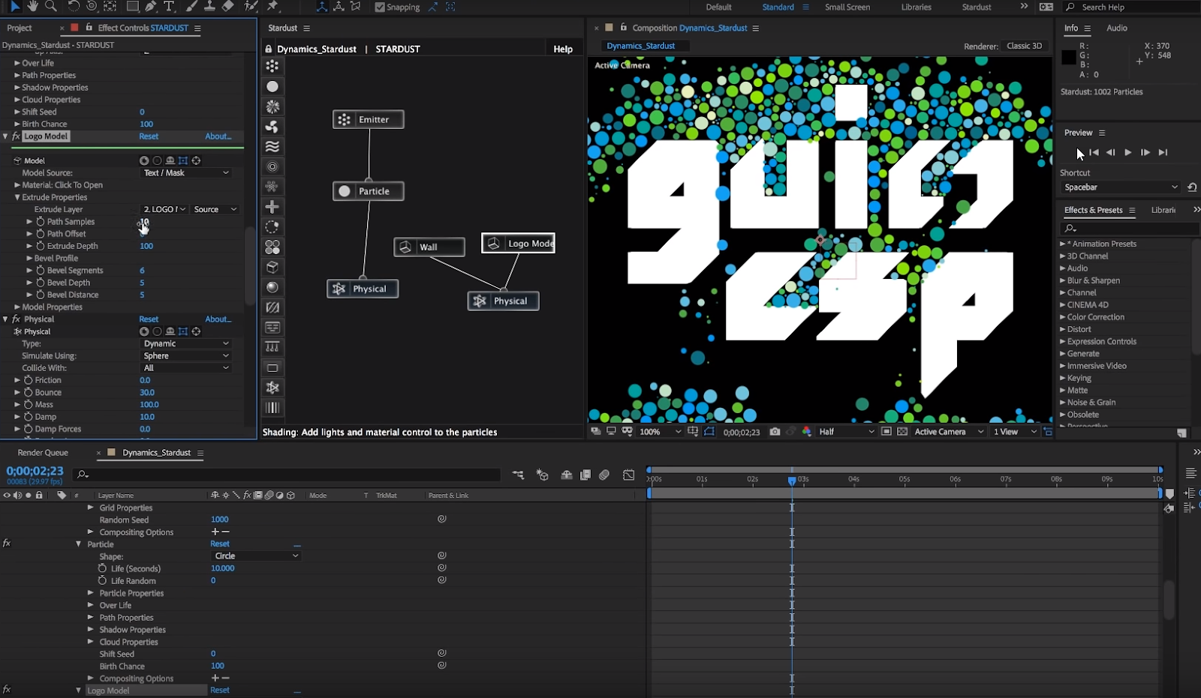Collapse the Extrude Properties group

[17, 197]
